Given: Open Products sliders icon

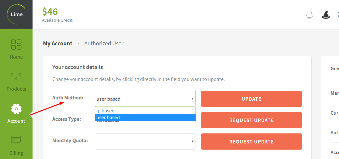Looking at the screenshot, I should (16, 77).
